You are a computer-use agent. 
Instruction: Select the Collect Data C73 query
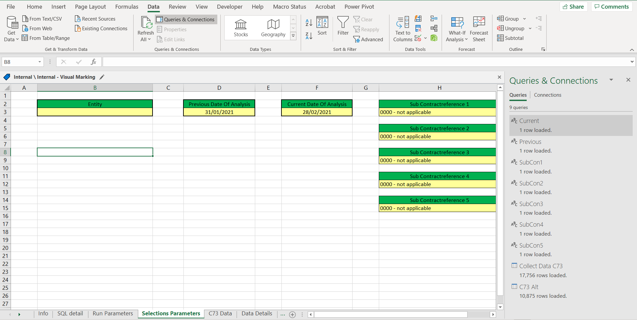(571, 270)
